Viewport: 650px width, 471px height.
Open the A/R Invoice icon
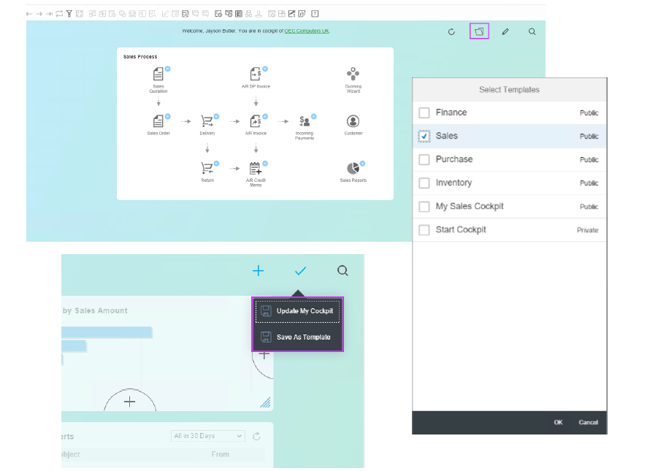coord(255,121)
